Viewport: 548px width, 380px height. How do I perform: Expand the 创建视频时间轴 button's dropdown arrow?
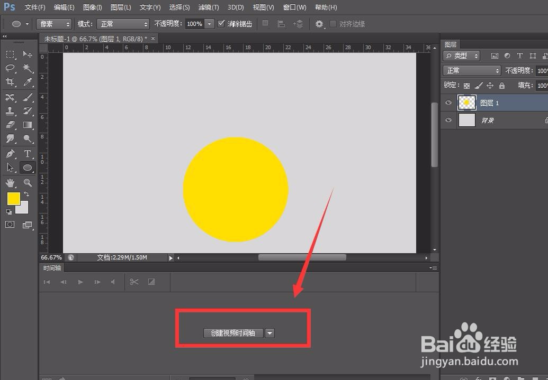pos(269,333)
